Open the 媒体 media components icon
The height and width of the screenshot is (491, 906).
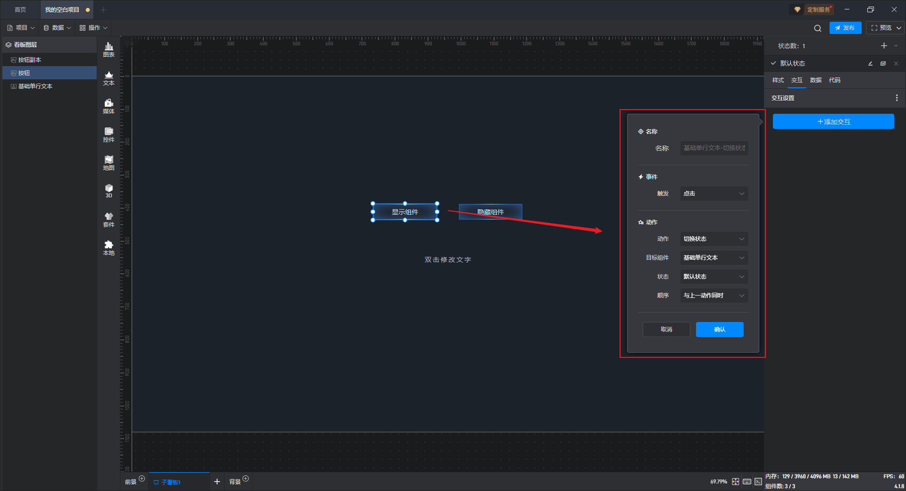tap(109, 106)
